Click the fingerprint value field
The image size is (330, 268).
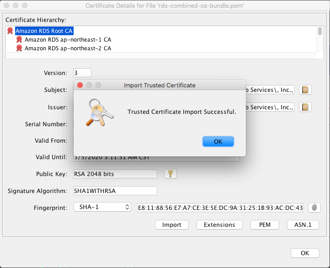coord(220,208)
